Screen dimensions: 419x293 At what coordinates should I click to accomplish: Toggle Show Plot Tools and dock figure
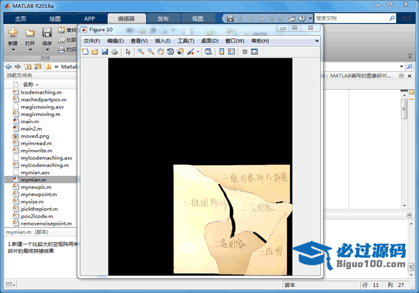point(254,52)
